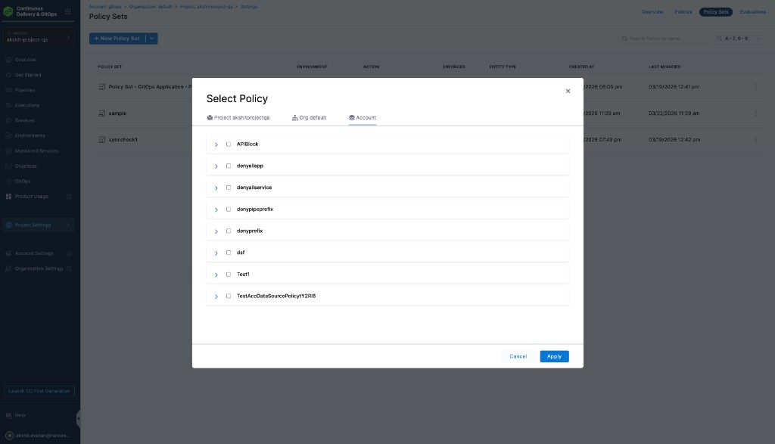Expand the denyprefix policy row
Viewport: 775px width, 444px height.
(216, 231)
